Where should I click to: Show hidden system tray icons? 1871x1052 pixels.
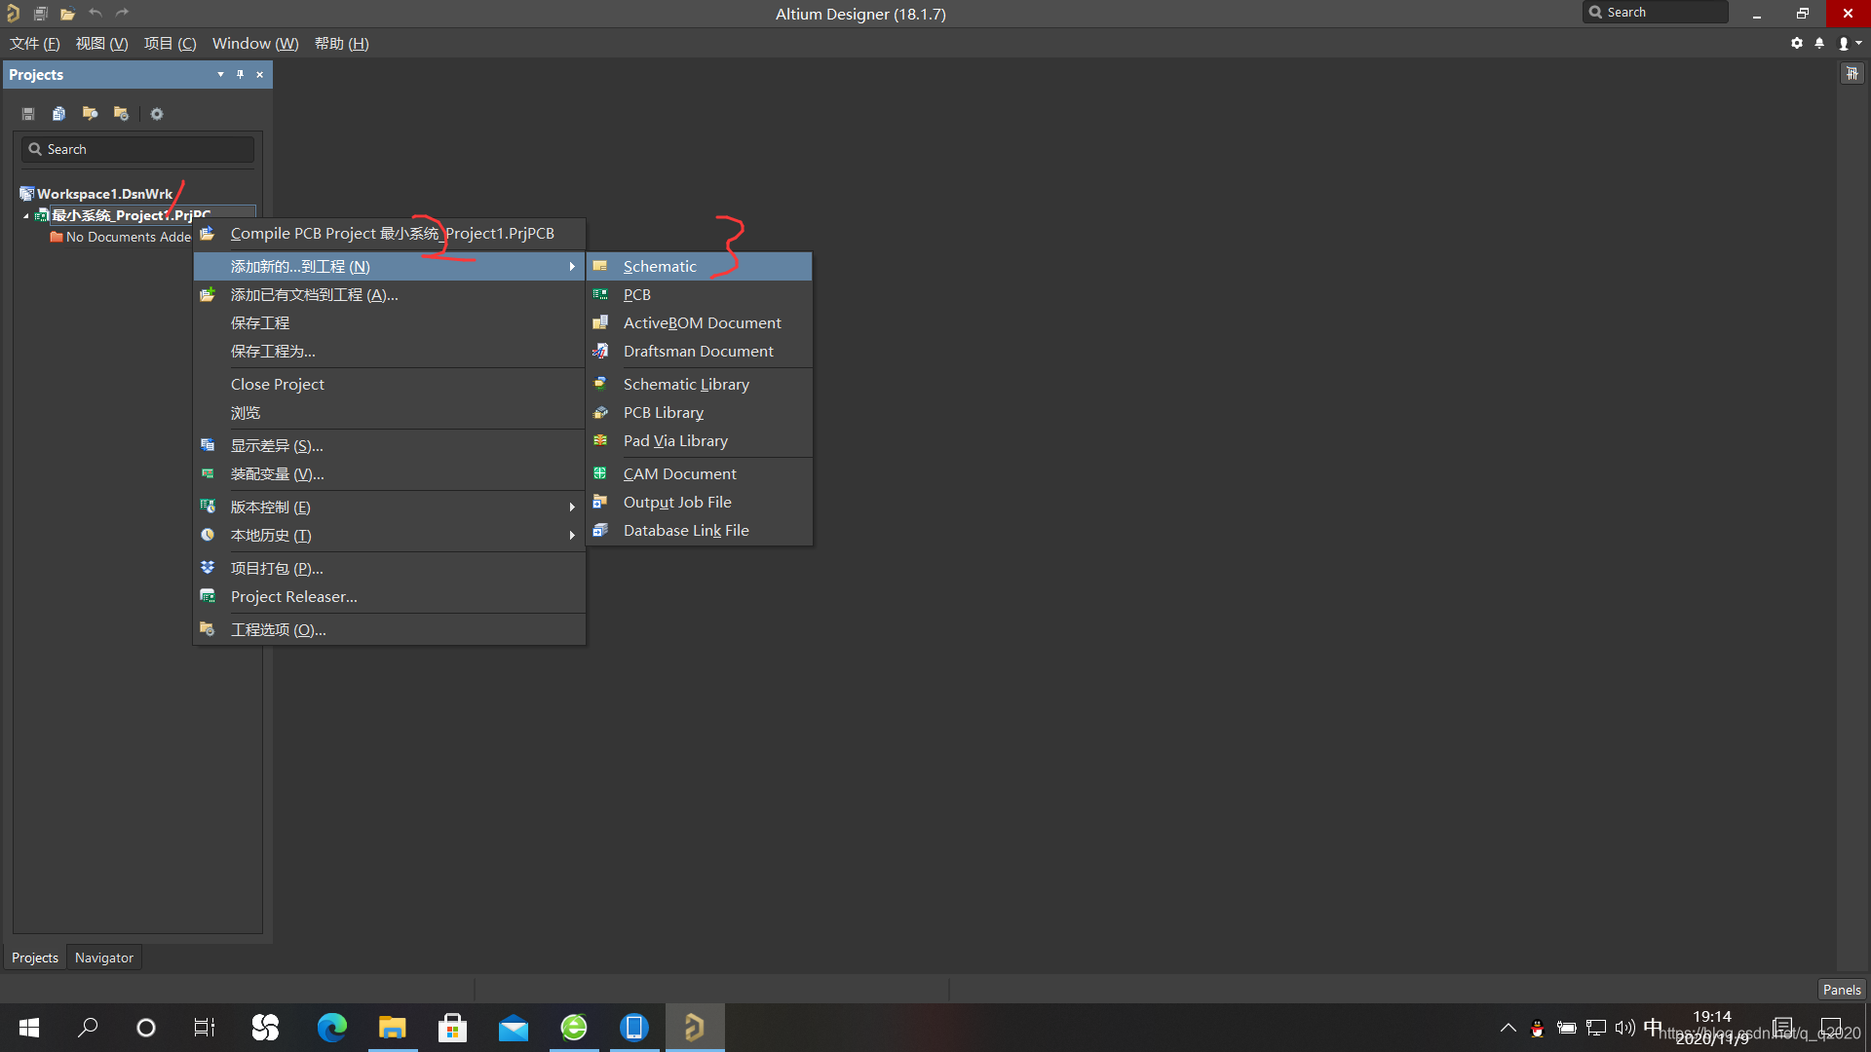(x=1508, y=1028)
